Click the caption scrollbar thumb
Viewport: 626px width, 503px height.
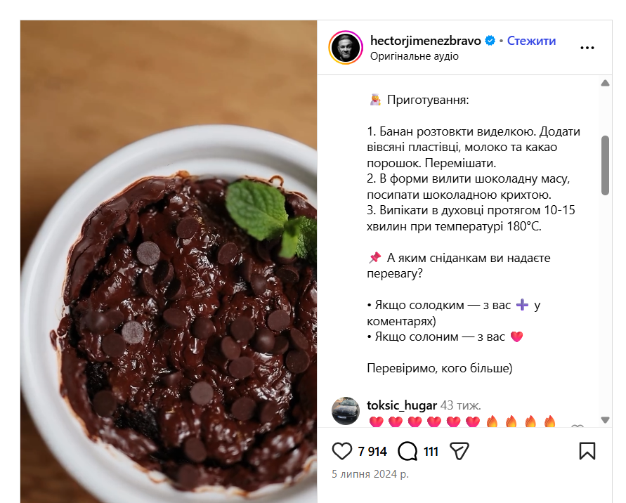pos(605,165)
